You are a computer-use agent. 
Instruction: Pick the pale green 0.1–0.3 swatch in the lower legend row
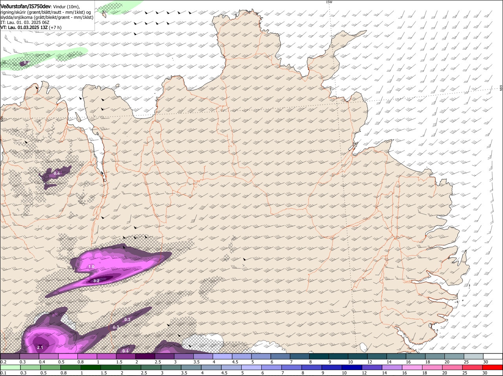click(x=11, y=367)
